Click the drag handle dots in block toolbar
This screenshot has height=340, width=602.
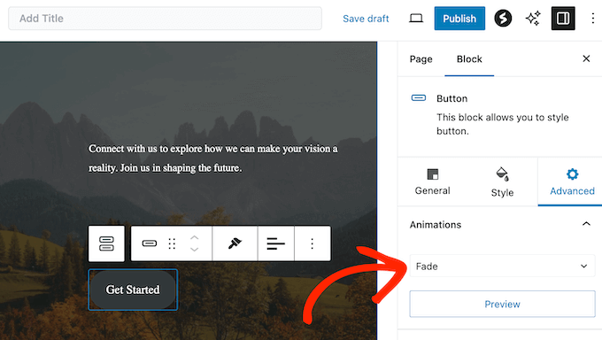pyautogui.click(x=172, y=243)
